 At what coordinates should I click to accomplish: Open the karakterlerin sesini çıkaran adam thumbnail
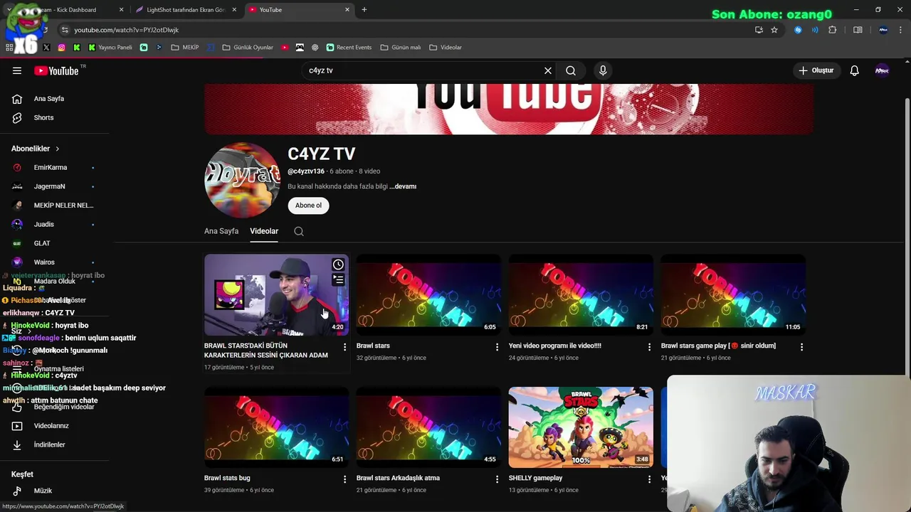(x=276, y=294)
